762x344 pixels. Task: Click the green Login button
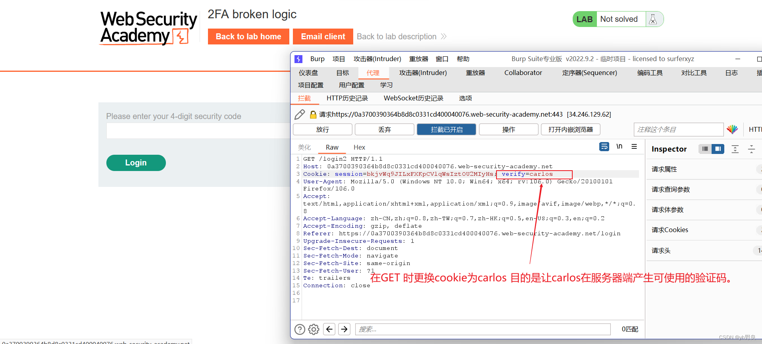(x=136, y=163)
